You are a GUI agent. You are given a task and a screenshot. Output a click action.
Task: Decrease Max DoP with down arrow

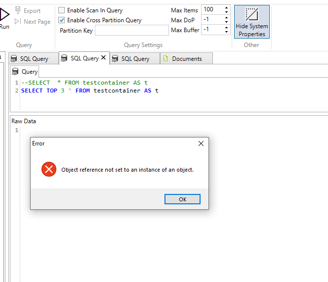pos(226,22)
